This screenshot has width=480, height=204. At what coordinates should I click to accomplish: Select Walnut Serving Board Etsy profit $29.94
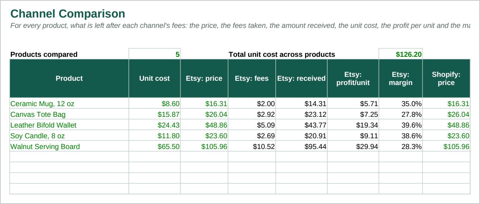point(353,146)
